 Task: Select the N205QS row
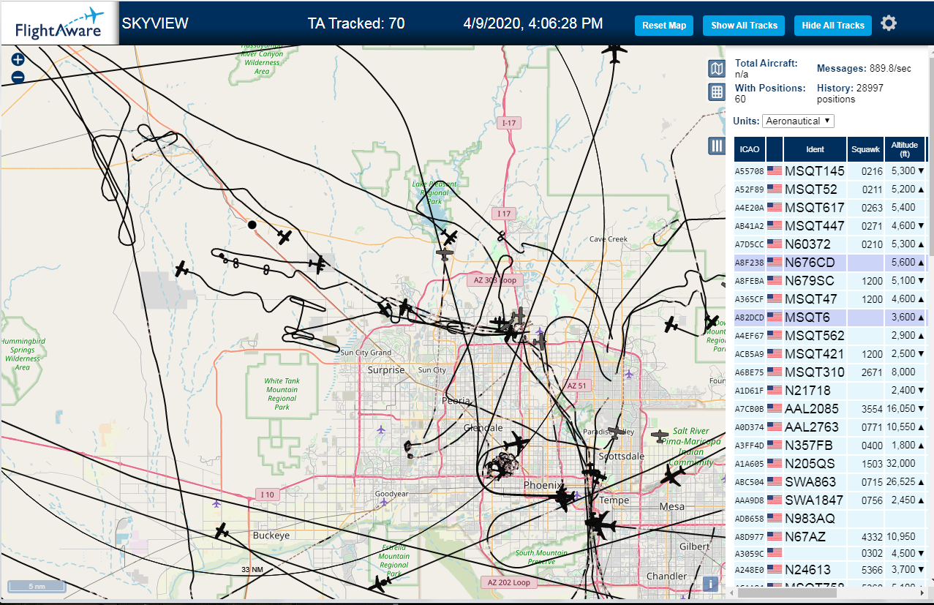830,464
